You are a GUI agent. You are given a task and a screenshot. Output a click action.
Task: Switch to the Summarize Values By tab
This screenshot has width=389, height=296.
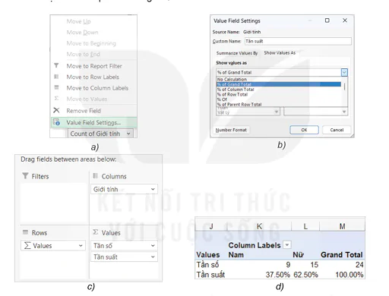[x=237, y=53]
